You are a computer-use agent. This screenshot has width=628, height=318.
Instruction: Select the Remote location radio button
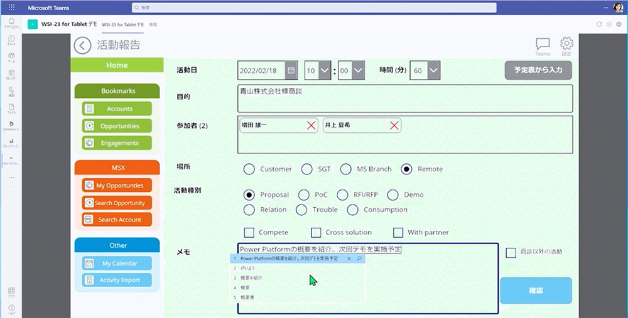[406, 169]
